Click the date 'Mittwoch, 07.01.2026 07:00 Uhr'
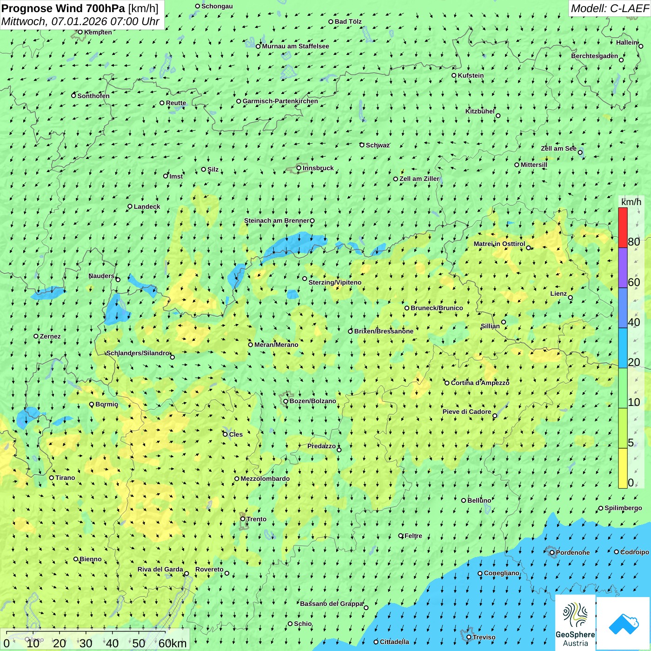651x651 pixels. (80, 21)
